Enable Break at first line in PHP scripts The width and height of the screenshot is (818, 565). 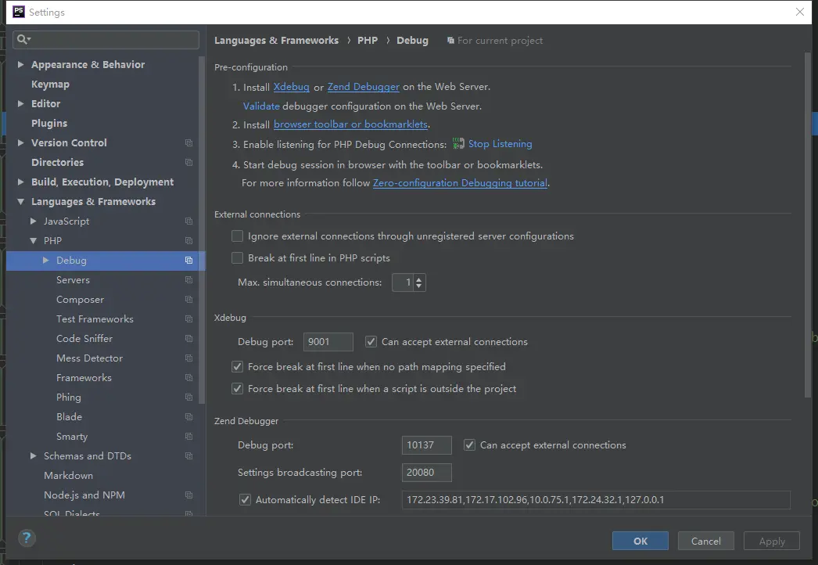(238, 258)
